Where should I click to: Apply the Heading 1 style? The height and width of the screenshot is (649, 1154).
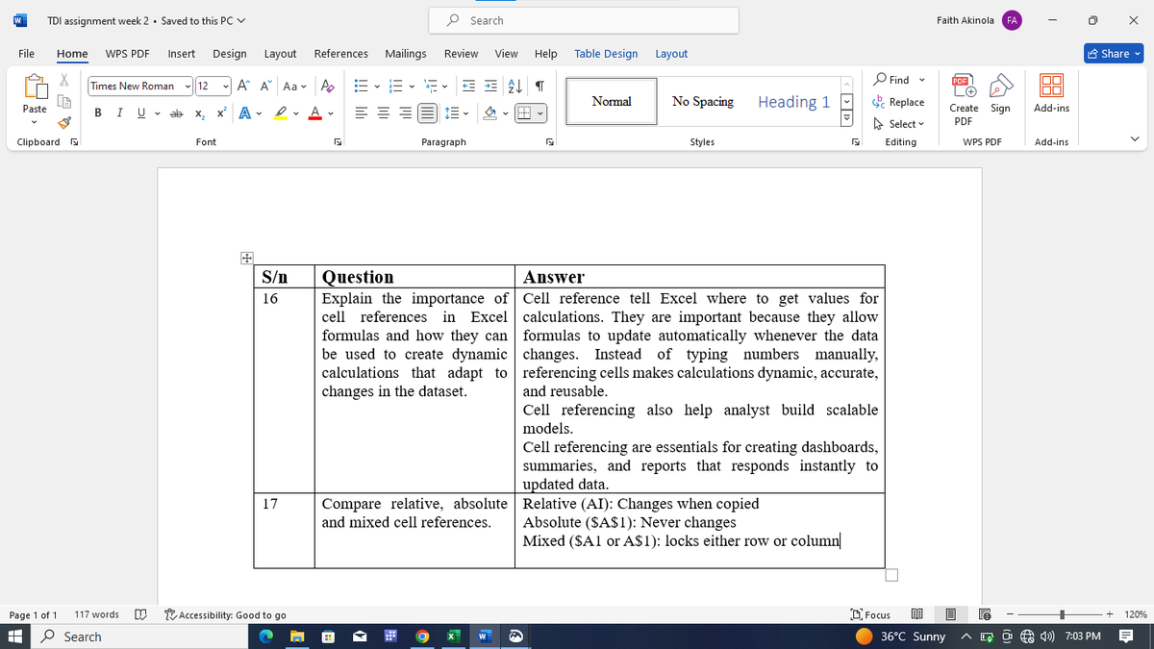793,101
